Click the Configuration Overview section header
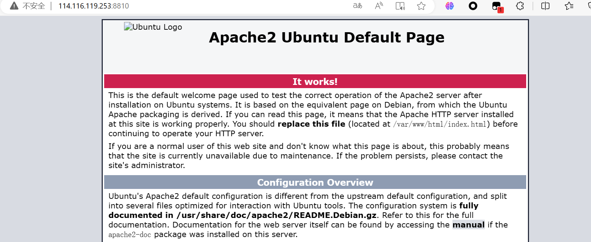Screen dimensions: 591x242 pyautogui.click(x=315, y=182)
